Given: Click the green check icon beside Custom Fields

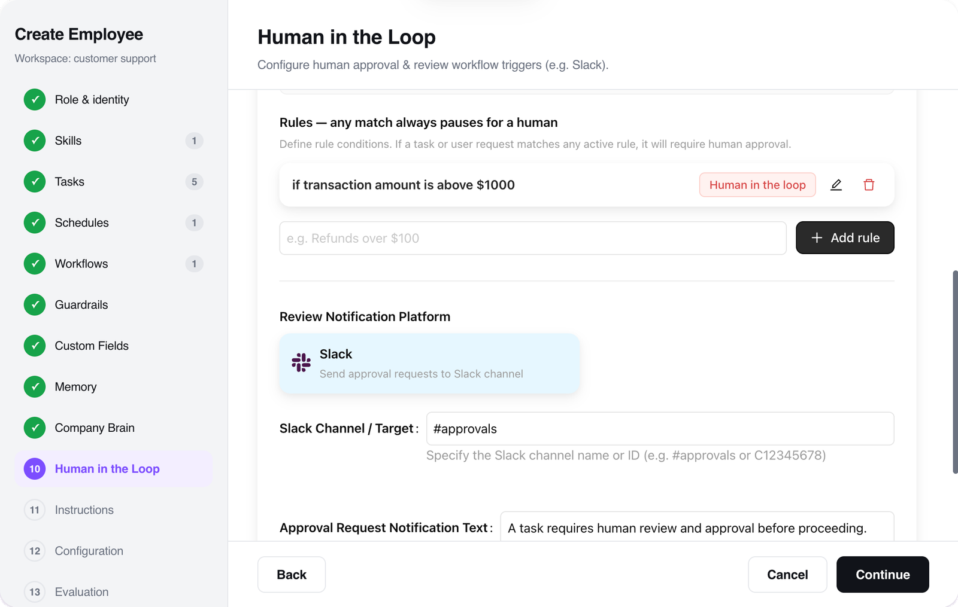Looking at the screenshot, I should tap(35, 346).
